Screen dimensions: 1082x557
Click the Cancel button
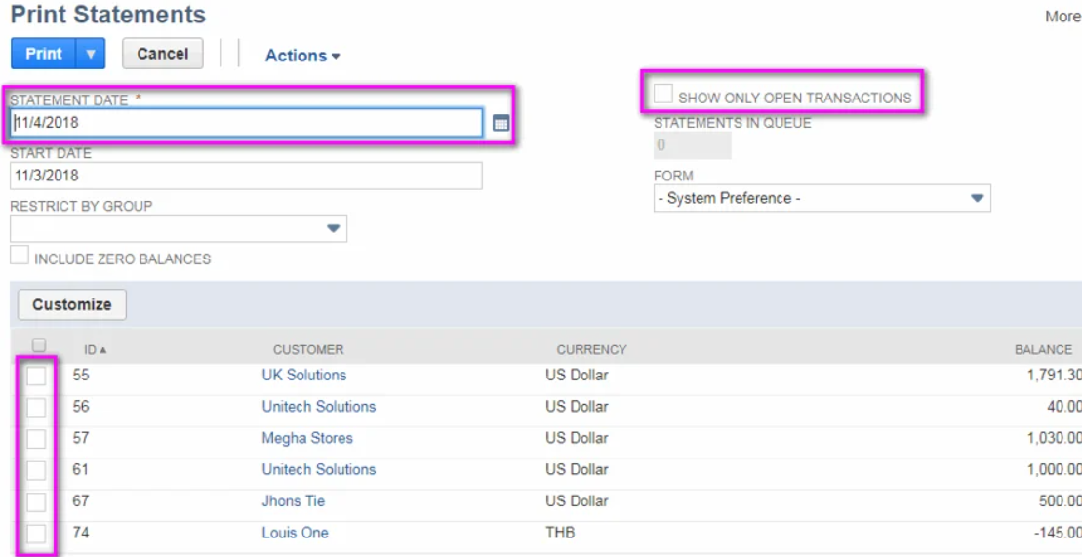click(x=163, y=54)
